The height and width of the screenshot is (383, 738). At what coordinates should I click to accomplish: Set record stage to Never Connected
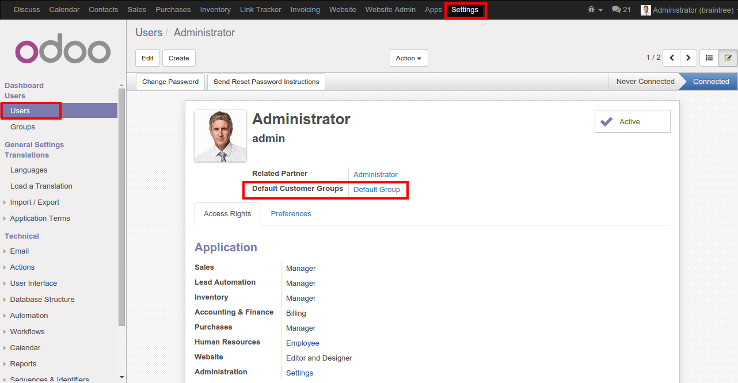[645, 81]
